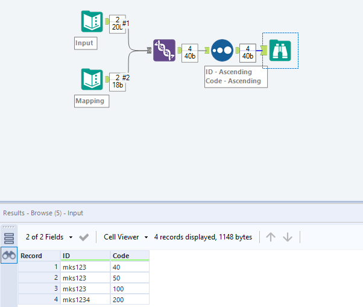The image size is (363, 307).
Task: Select the Mapping annotation label
Action: click(x=90, y=101)
